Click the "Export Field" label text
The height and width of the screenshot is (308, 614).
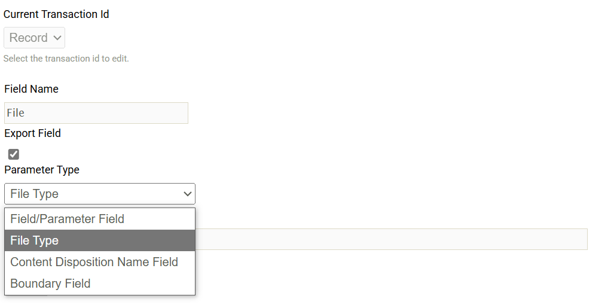(32, 133)
